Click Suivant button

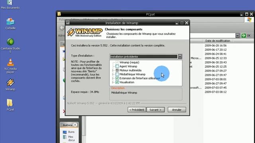(x=155, y=110)
